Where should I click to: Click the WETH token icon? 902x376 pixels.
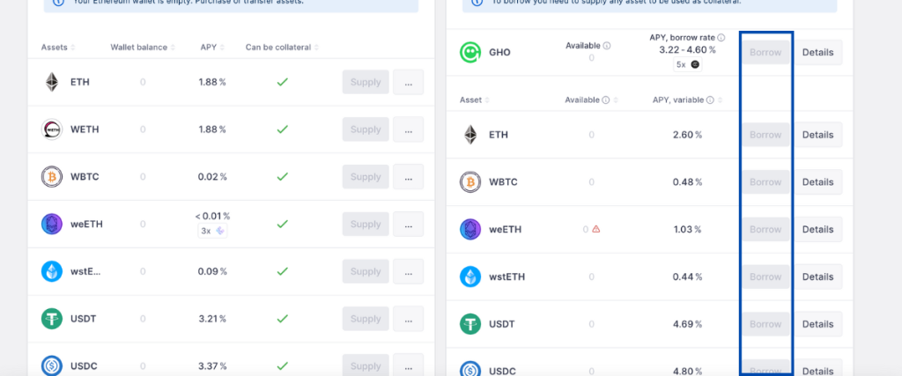(x=52, y=129)
